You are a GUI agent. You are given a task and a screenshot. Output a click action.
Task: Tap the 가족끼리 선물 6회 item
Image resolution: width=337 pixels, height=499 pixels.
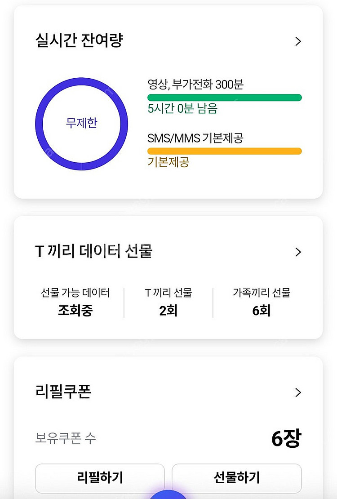262,302
